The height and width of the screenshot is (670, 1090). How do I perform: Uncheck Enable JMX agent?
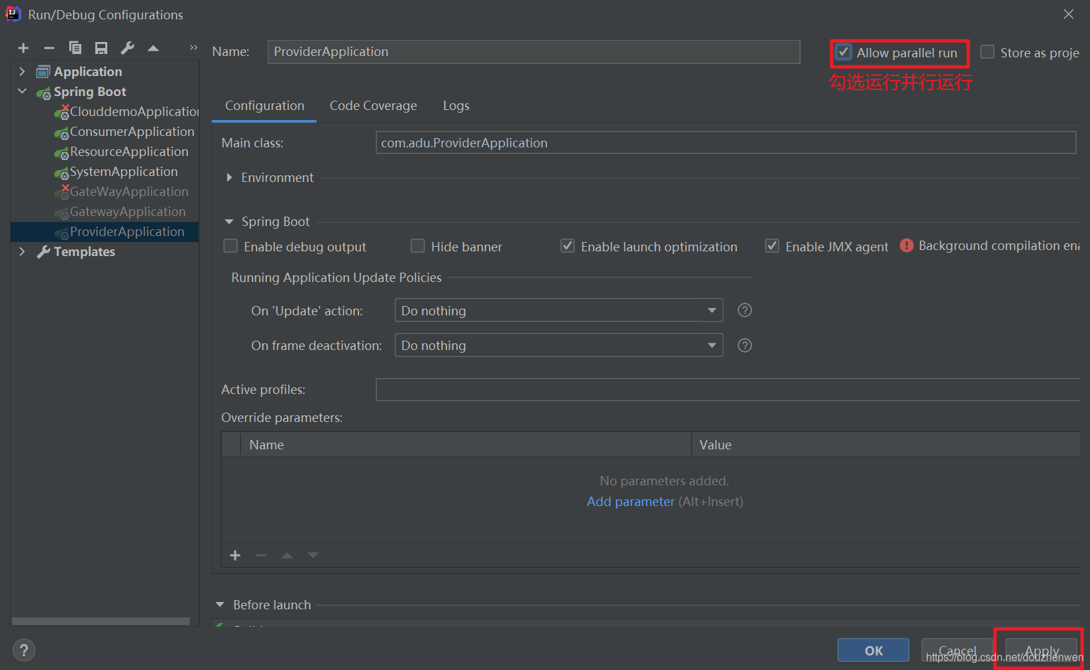pyautogui.click(x=772, y=246)
